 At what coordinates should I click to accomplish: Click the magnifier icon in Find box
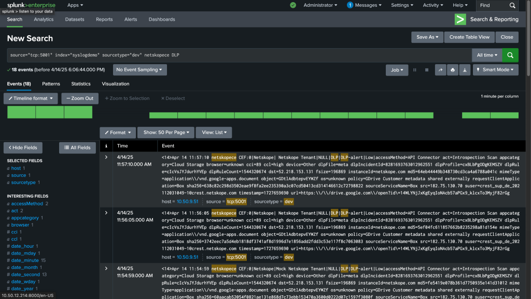coord(512,5)
